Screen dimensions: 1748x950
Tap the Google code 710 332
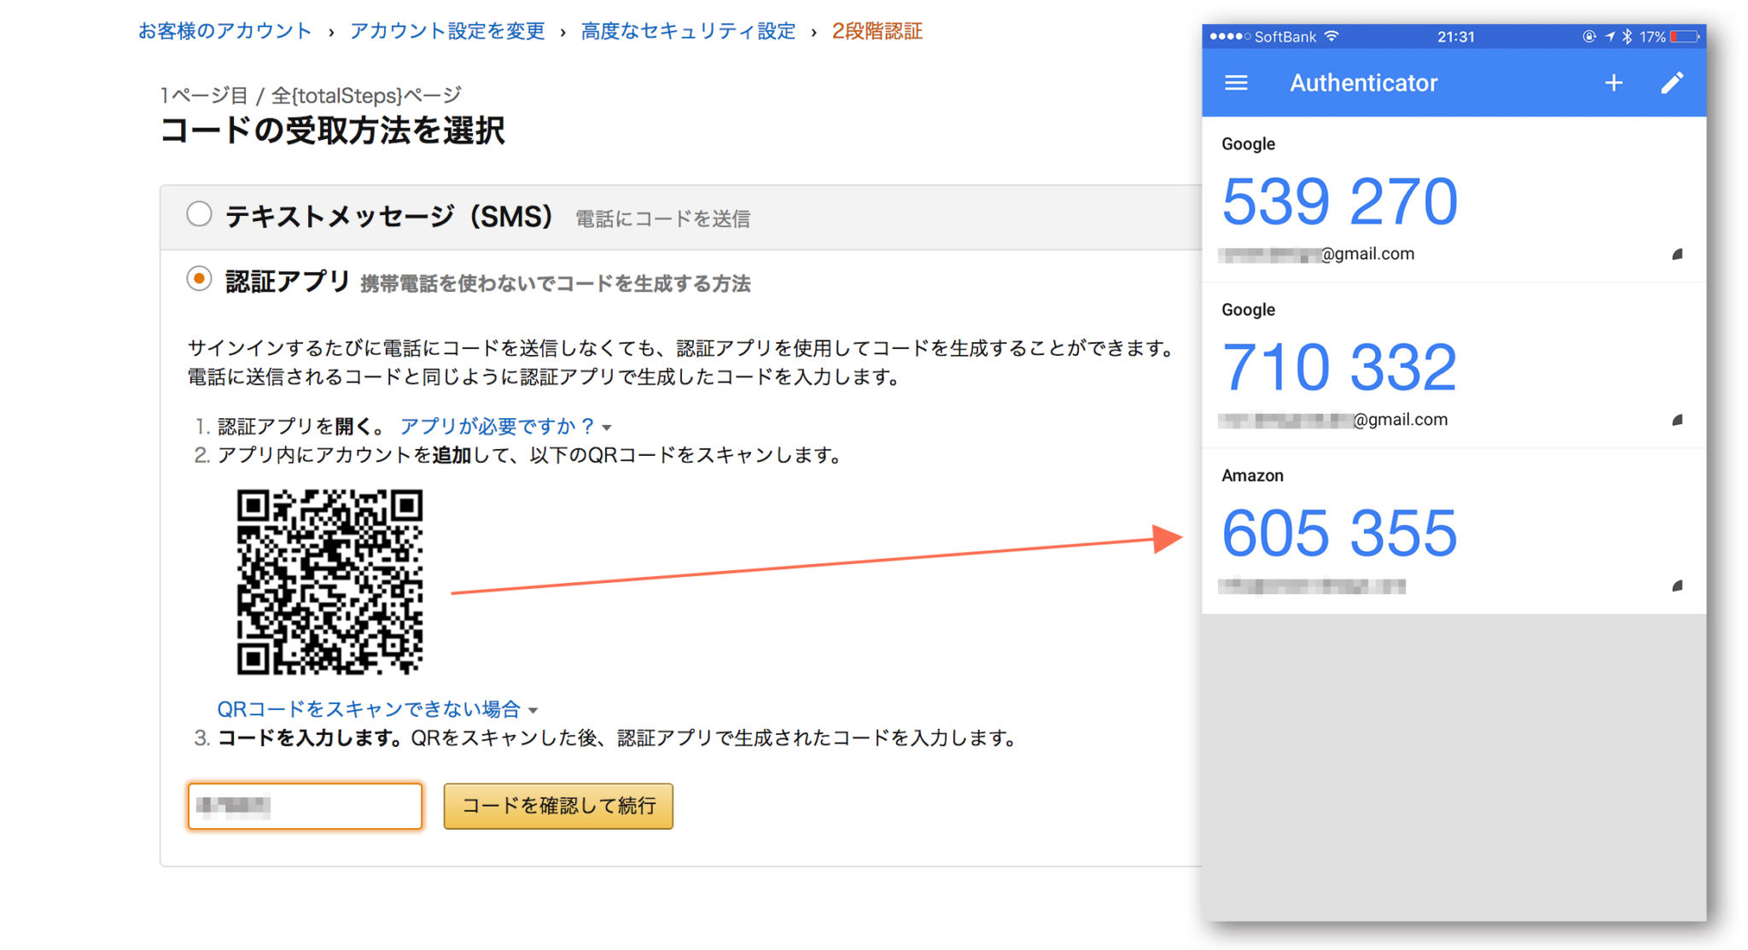point(1339,368)
